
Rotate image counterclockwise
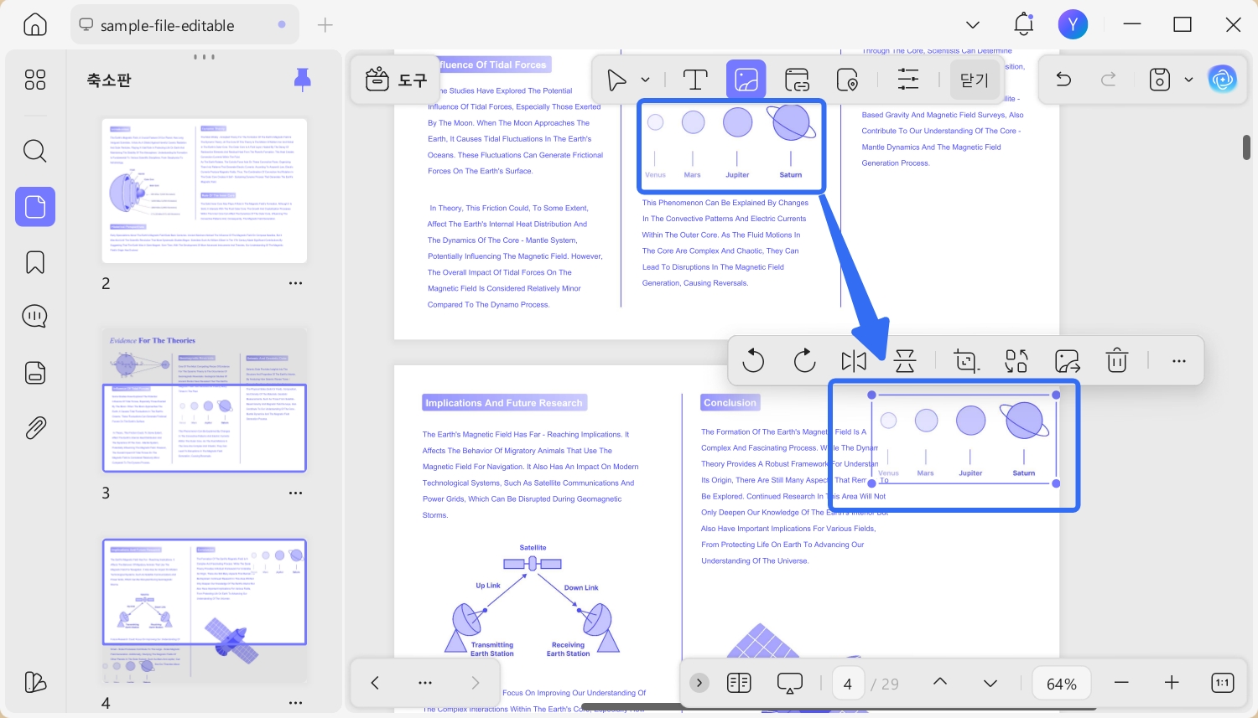click(753, 361)
